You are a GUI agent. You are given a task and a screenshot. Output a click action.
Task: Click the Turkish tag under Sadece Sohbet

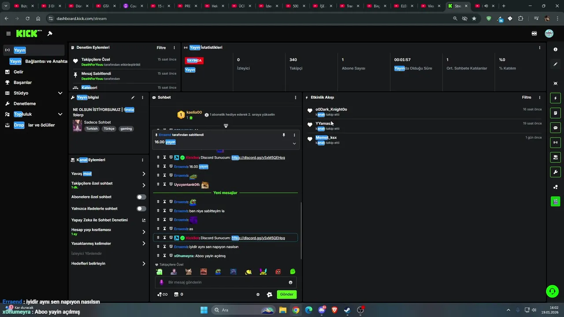92,129
